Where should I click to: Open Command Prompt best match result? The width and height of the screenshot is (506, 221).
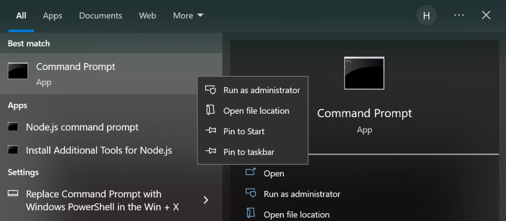click(111, 74)
